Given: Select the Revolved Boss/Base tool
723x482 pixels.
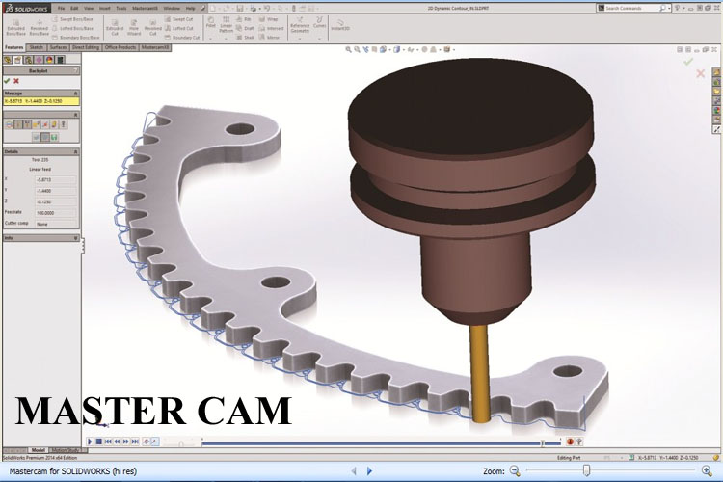Looking at the screenshot, I should tap(40, 28).
